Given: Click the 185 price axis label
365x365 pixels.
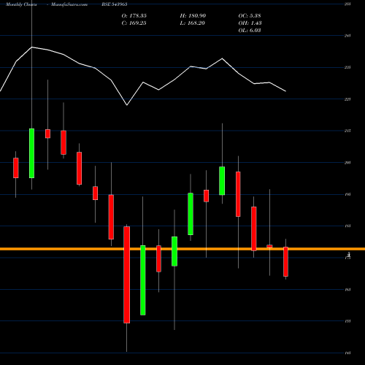Looking at the screenshot, I should 347,226.
